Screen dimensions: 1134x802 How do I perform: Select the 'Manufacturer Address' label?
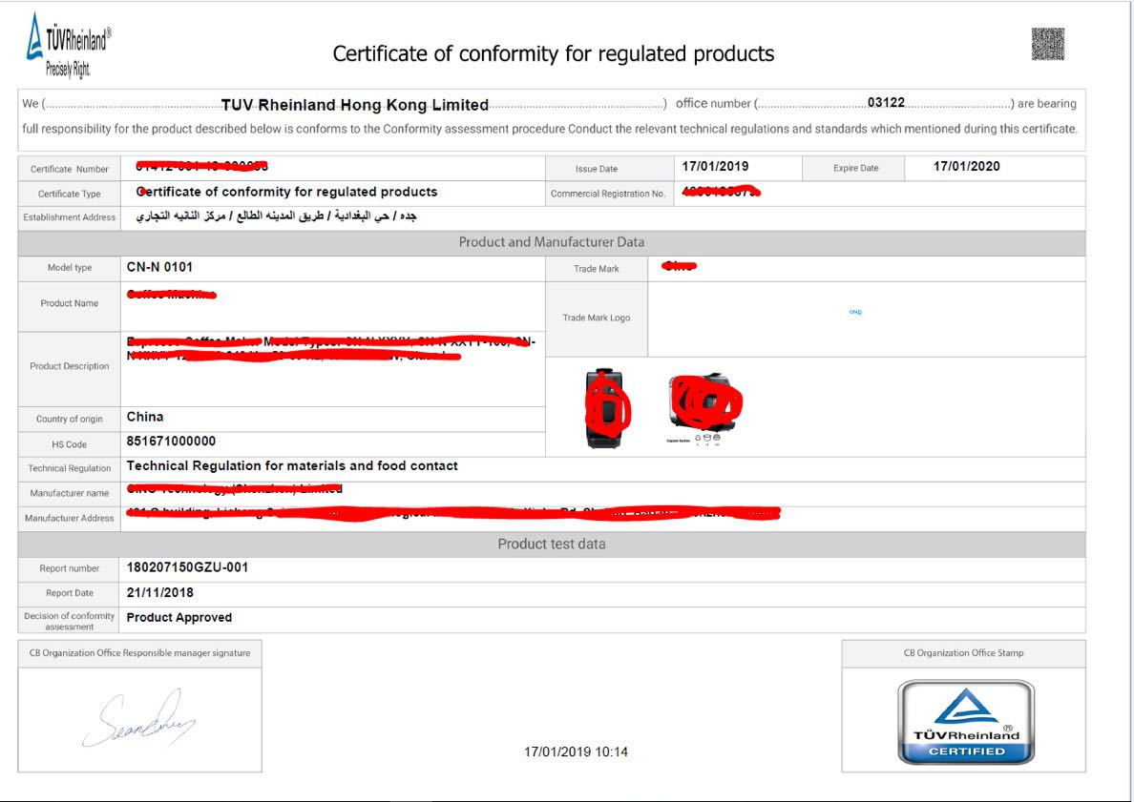pyautogui.click(x=70, y=518)
